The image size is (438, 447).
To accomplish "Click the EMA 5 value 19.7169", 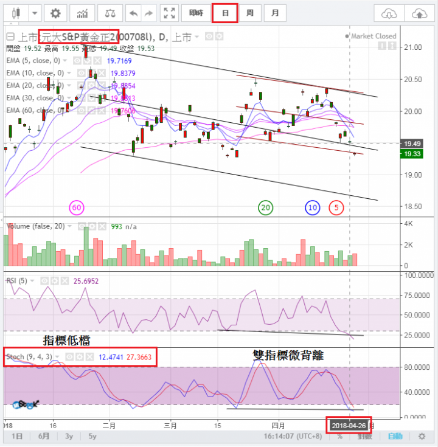I will click(119, 61).
